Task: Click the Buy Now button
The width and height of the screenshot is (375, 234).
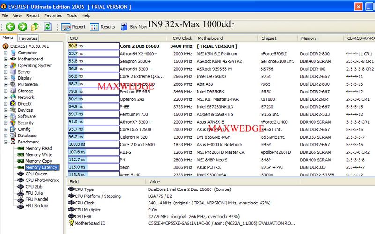Action: click(134, 27)
